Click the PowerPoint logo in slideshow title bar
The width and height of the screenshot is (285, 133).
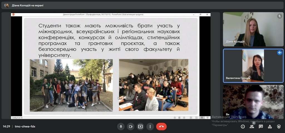[x=13, y=14]
